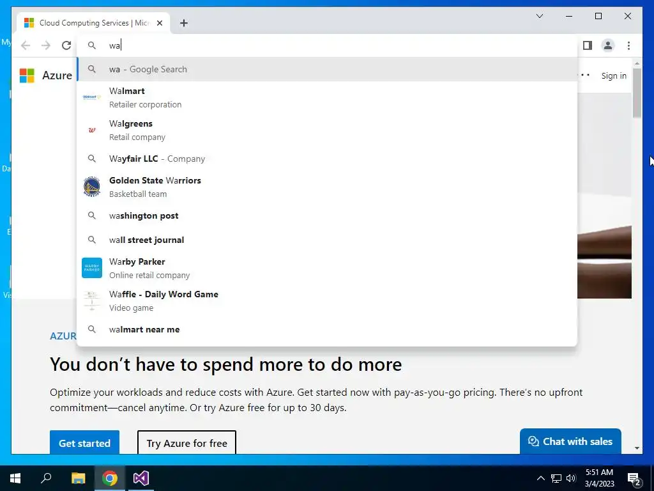Viewport: 654px width, 491px height.
Task: Close the Cloud Computing Services tab
Action: [159, 23]
